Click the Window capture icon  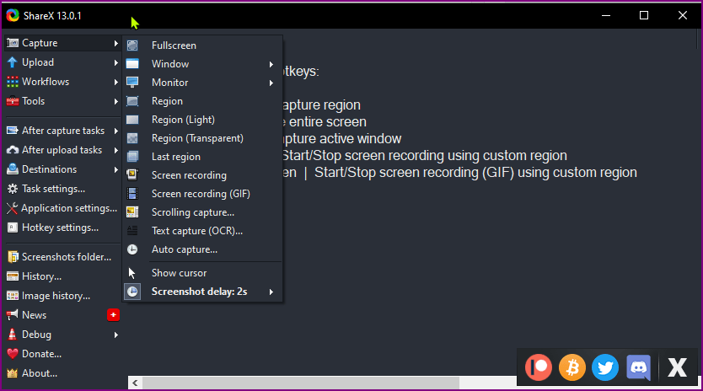pyautogui.click(x=132, y=64)
